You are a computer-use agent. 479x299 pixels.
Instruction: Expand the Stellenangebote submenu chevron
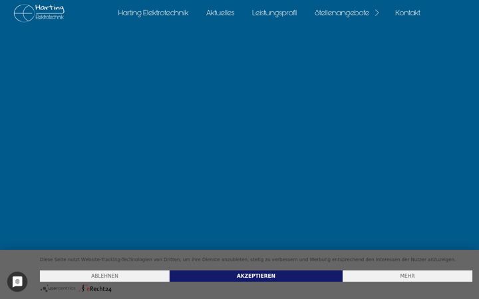click(377, 13)
